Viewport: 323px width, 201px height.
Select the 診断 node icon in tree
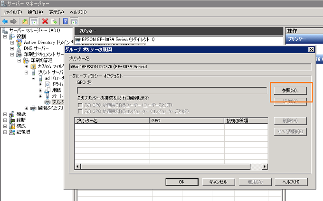pyautogui.click(x=11, y=120)
